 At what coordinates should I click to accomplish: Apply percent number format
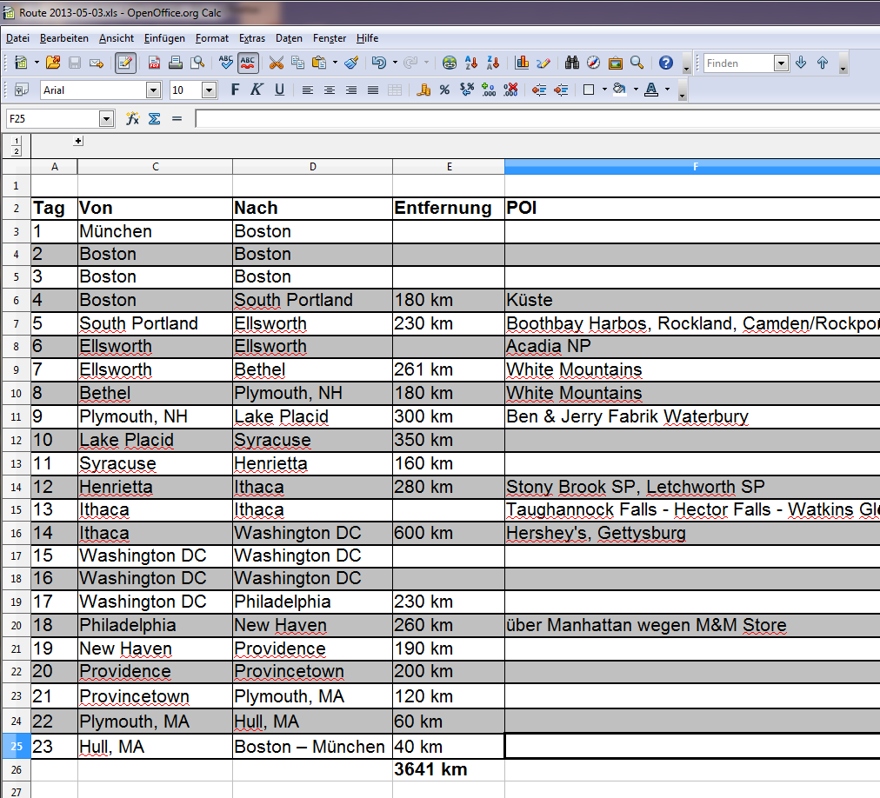[444, 90]
